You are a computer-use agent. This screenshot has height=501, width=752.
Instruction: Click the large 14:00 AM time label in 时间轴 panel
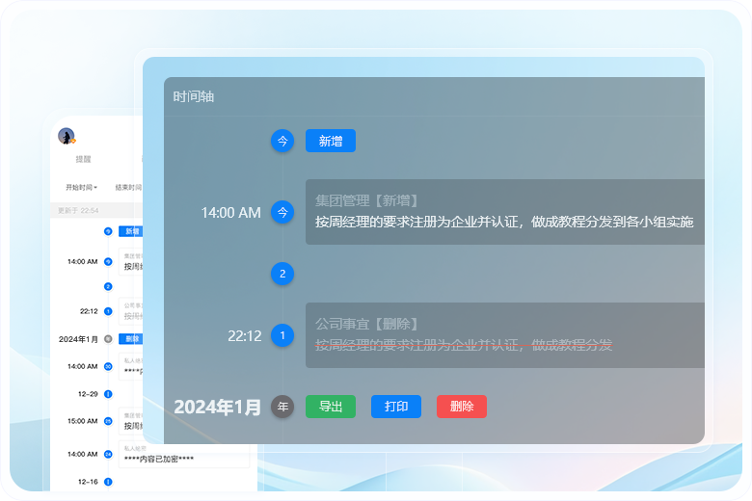(230, 212)
